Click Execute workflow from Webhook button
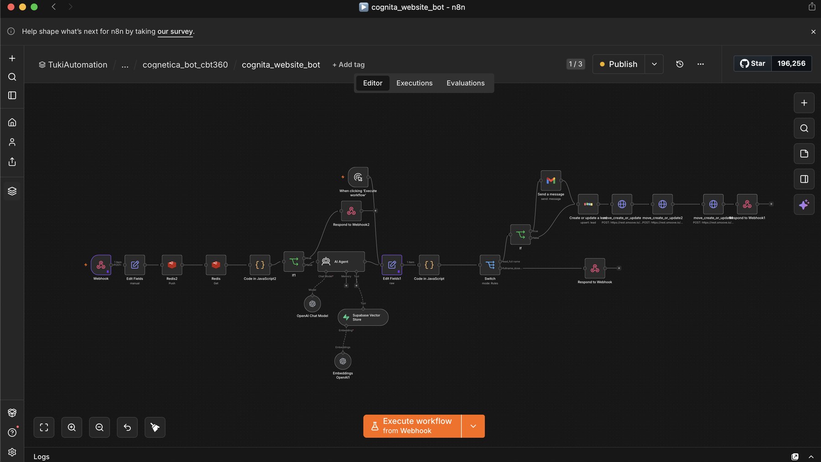Viewport: 821px width, 462px height. click(412, 426)
